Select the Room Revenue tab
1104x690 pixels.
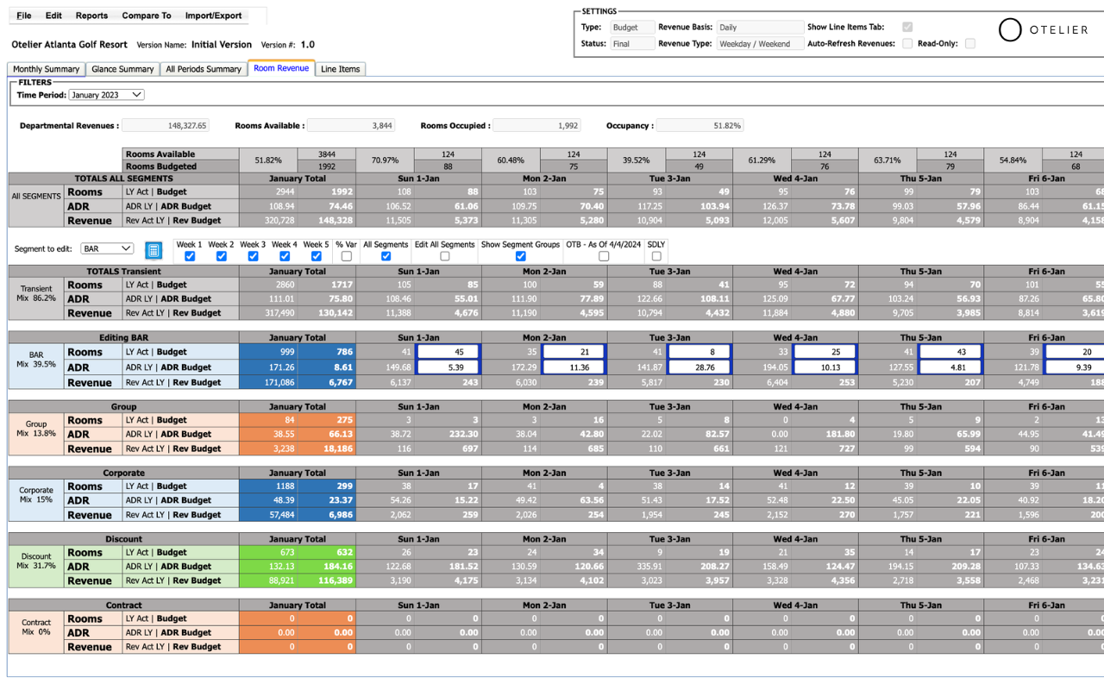[x=281, y=68]
